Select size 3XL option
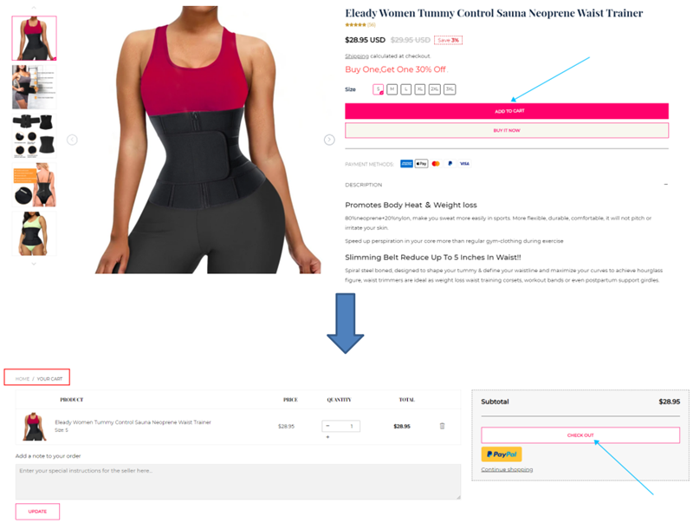This screenshot has width=693, height=523. click(450, 89)
